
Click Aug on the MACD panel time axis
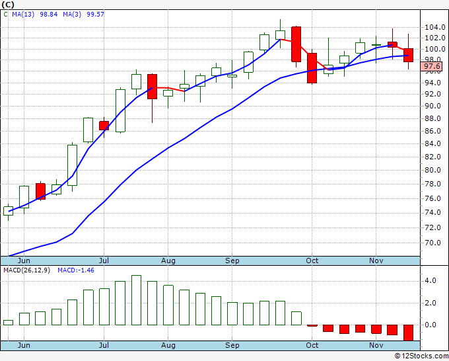pyautogui.click(x=168, y=345)
